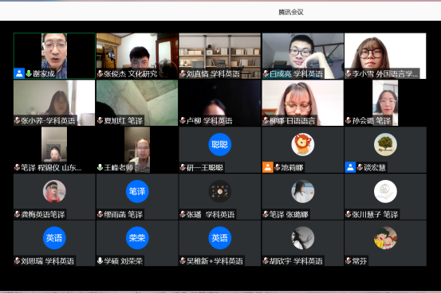Screen dimensions: 441x293
Task: Click the tree avatar of 谈宏慧
Action: (x=385, y=144)
